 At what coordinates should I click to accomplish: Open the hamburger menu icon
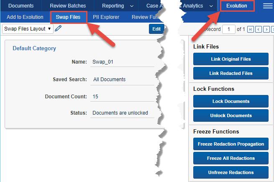point(268,6)
